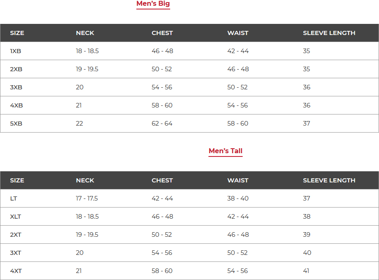Click the 3XB size cell

point(16,87)
